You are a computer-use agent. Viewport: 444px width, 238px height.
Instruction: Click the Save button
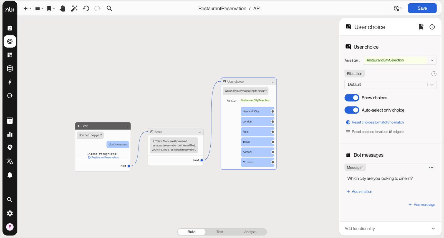[x=422, y=8]
